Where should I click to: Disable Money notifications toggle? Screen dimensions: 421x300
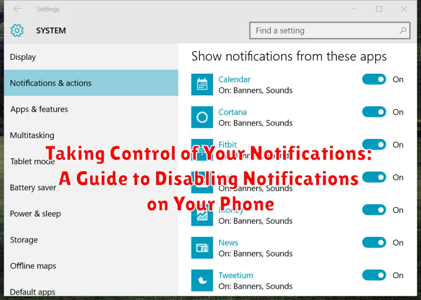pyautogui.click(x=374, y=210)
